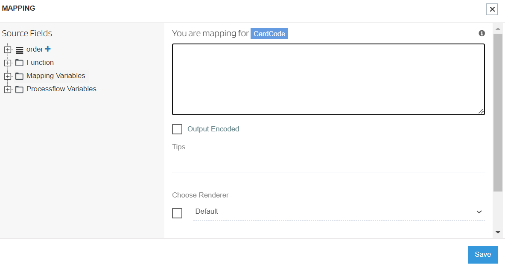Expand the order node in Source Fields
Screen dimensions: 505x270
click(x=7, y=50)
